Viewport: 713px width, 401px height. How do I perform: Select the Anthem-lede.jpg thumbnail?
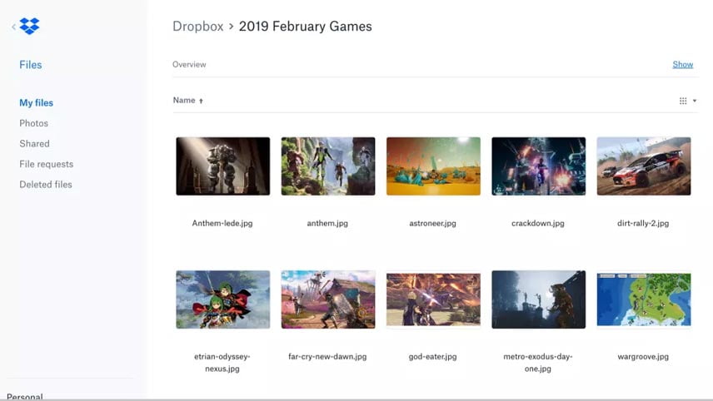pos(223,166)
